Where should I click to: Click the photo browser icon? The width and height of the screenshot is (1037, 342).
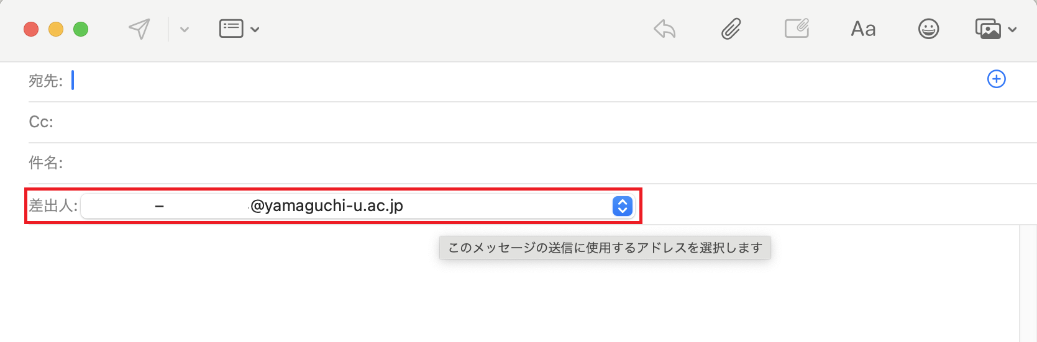[x=988, y=29]
